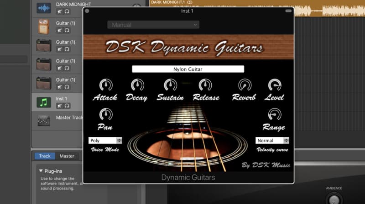Mute the second Guitar (1) track

[60, 49]
